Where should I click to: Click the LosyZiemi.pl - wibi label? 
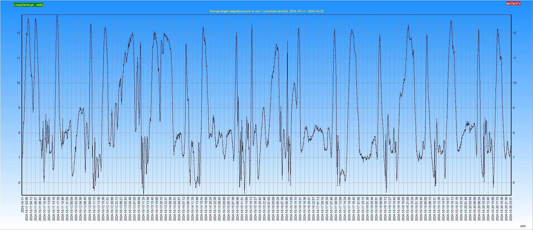click(28, 5)
